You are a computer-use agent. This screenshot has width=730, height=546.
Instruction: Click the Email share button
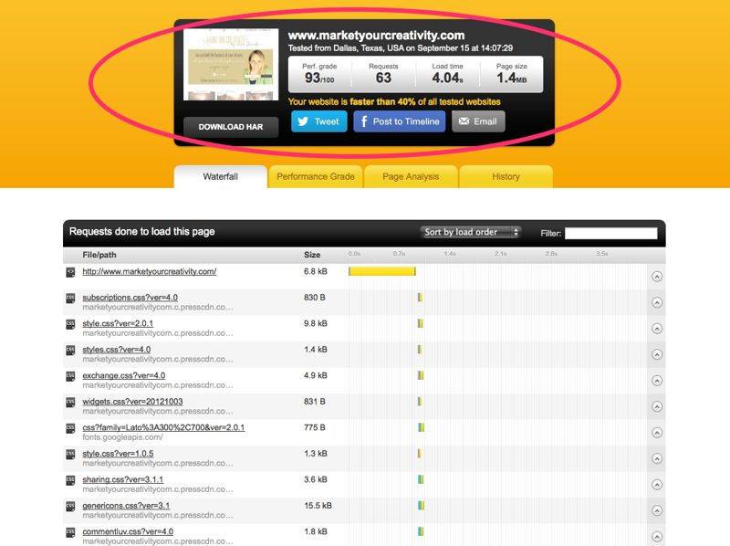[478, 121]
